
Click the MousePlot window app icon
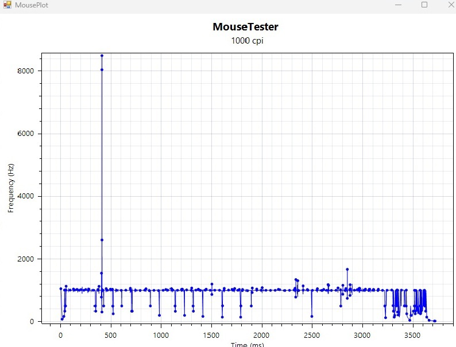(x=7, y=5)
